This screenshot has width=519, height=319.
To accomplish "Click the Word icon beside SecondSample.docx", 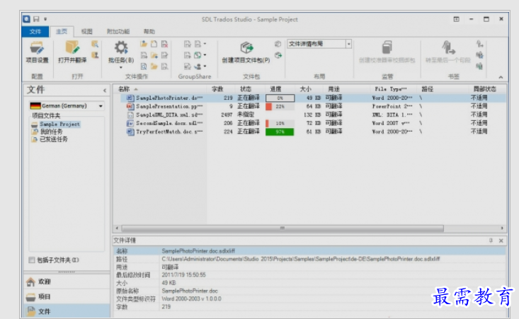I will (130, 123).
